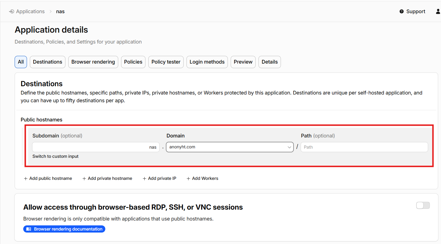Click the Application details heading
Screen dimensions: 441x244
tap(51, 30)
